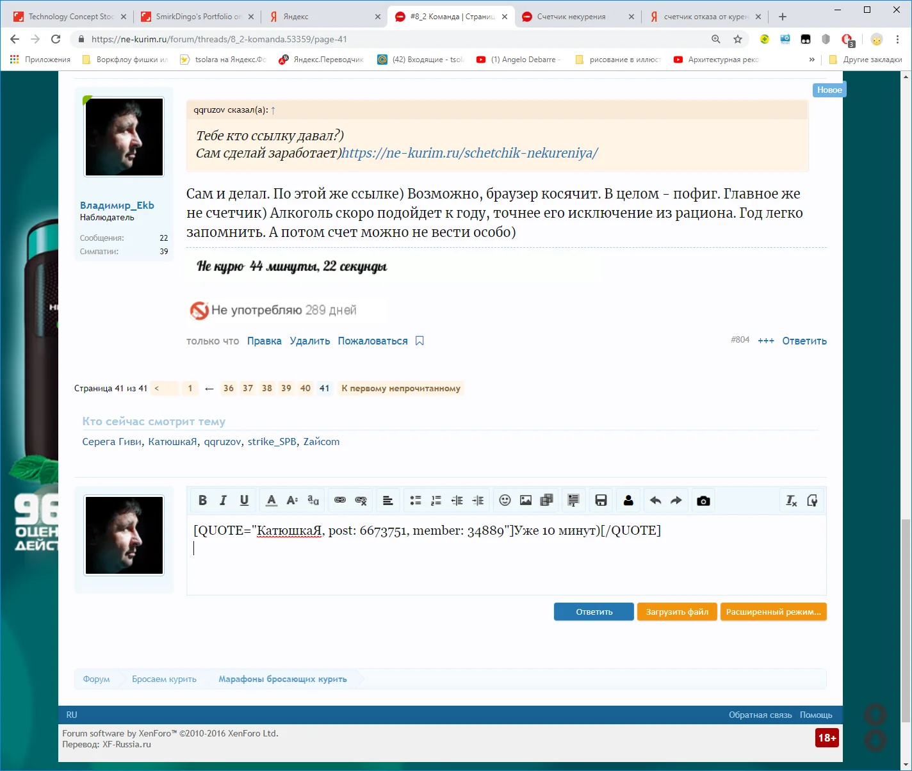Open the text color picker in the editor
This screenshot has width=912, height=771.
coord(272,501)
